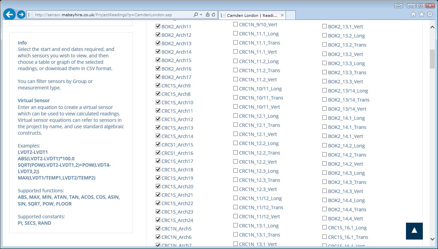
Task: Uncheck the CRC1S_Arch24 checkbox
Action: pyautogui.click(x=158, y=220)
